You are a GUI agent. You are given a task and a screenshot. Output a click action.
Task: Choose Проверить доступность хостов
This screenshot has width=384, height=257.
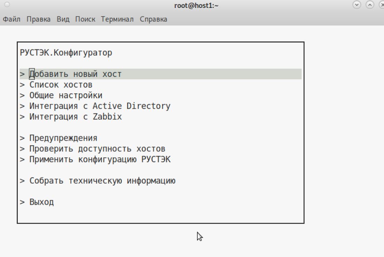[97, 149]
